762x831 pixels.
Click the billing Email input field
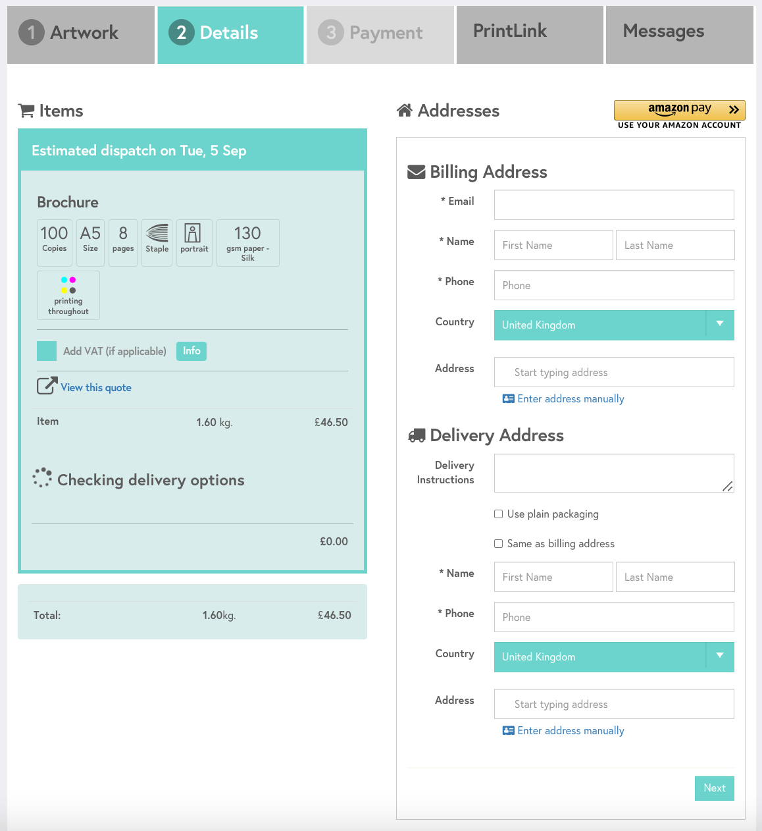click(x=613, y=205)
